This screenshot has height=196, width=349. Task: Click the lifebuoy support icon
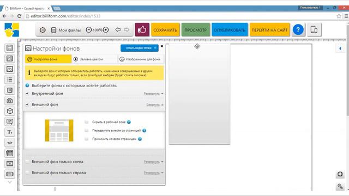point(340,174)
